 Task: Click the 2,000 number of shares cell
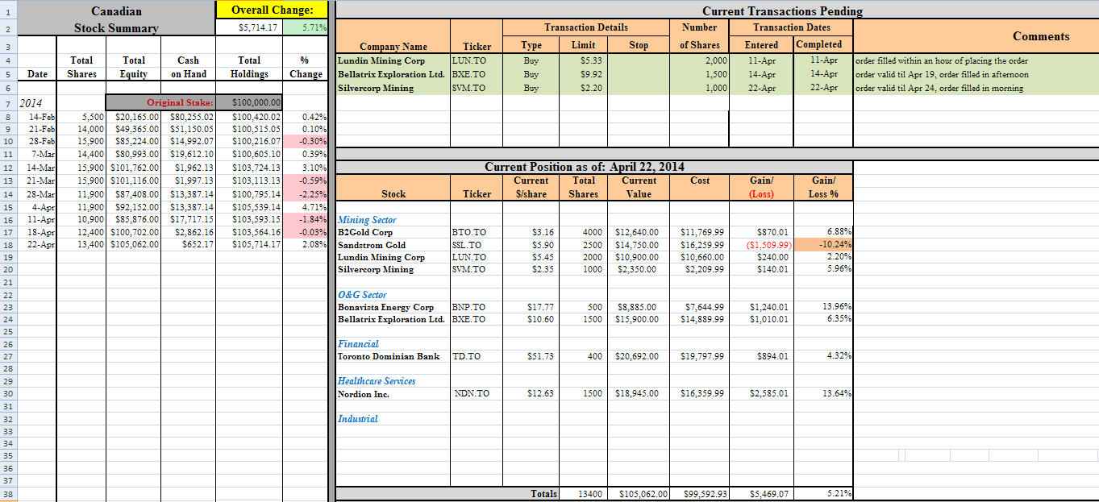point(700,60)
